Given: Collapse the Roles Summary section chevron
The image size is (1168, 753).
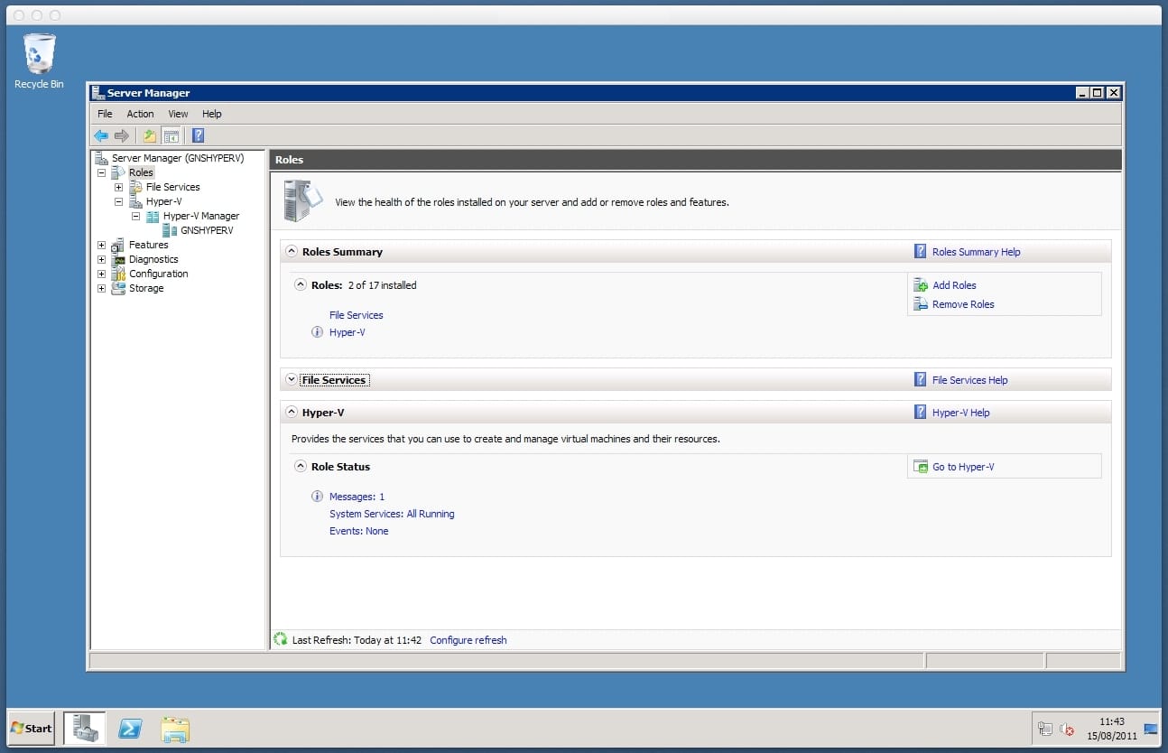Looking at the screenshot, I should (292, 252).
